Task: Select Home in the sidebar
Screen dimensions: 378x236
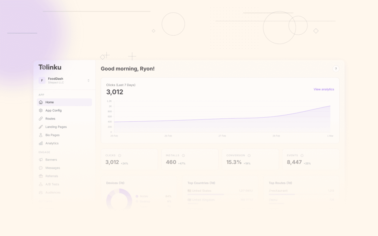Action: point(64,102)
